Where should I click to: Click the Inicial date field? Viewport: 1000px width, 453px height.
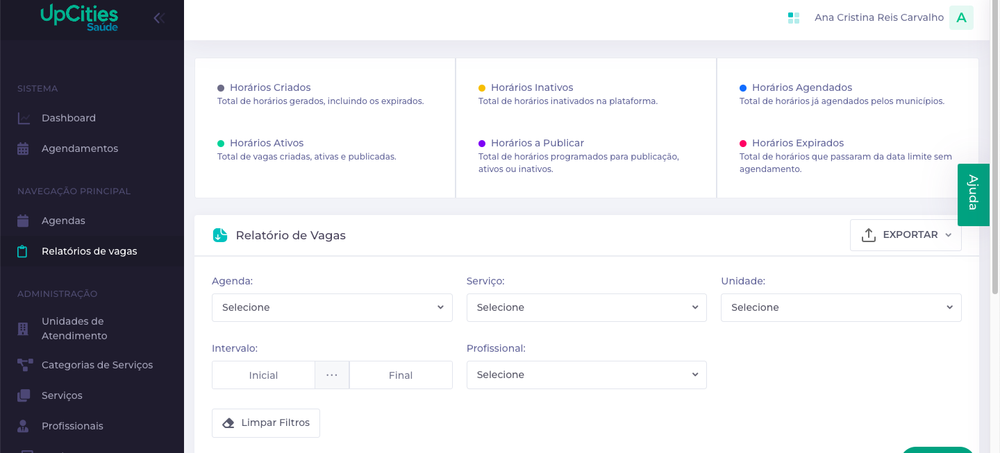[x=263, y=375]
